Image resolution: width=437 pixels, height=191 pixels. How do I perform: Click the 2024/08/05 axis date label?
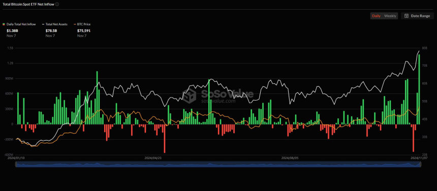click(x=290, y=158)
